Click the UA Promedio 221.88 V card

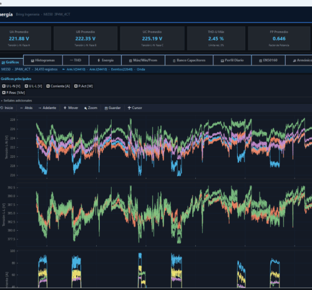point(25,38)
